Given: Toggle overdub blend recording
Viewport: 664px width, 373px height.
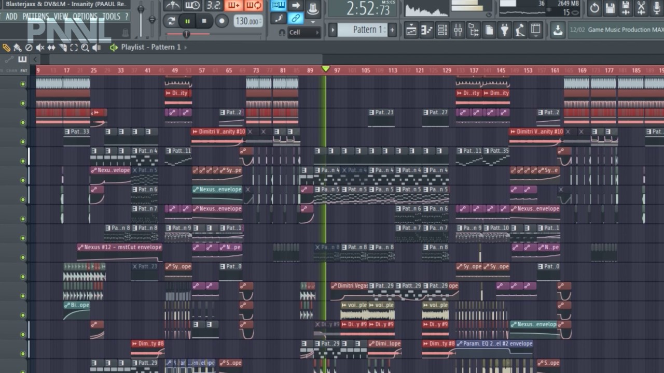Looking at the screenshot, I should click(233, 6).
